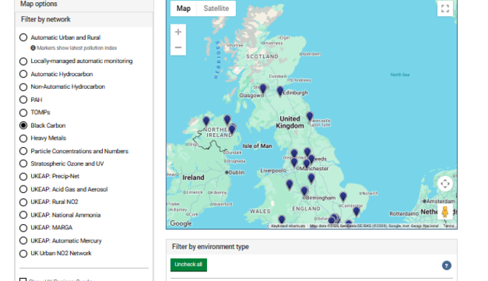The image size is (488, 281).
Task: Click the site marker near Newcastle upon Tyne
Action: click(x=309, y=117)
